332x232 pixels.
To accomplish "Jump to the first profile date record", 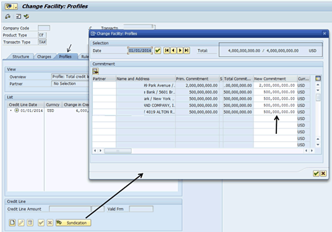I will point(167,51).
